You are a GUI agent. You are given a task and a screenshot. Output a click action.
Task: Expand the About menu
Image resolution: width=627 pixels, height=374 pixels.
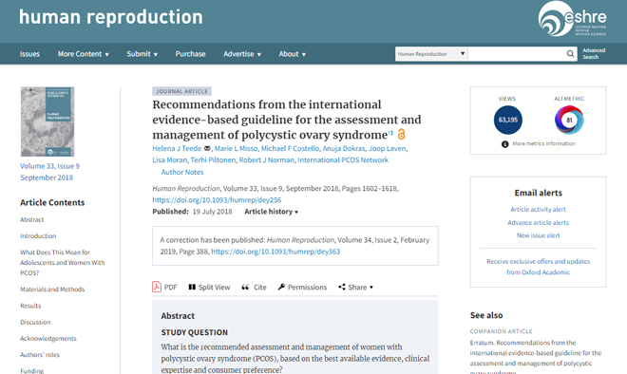(x=293, y=54)
